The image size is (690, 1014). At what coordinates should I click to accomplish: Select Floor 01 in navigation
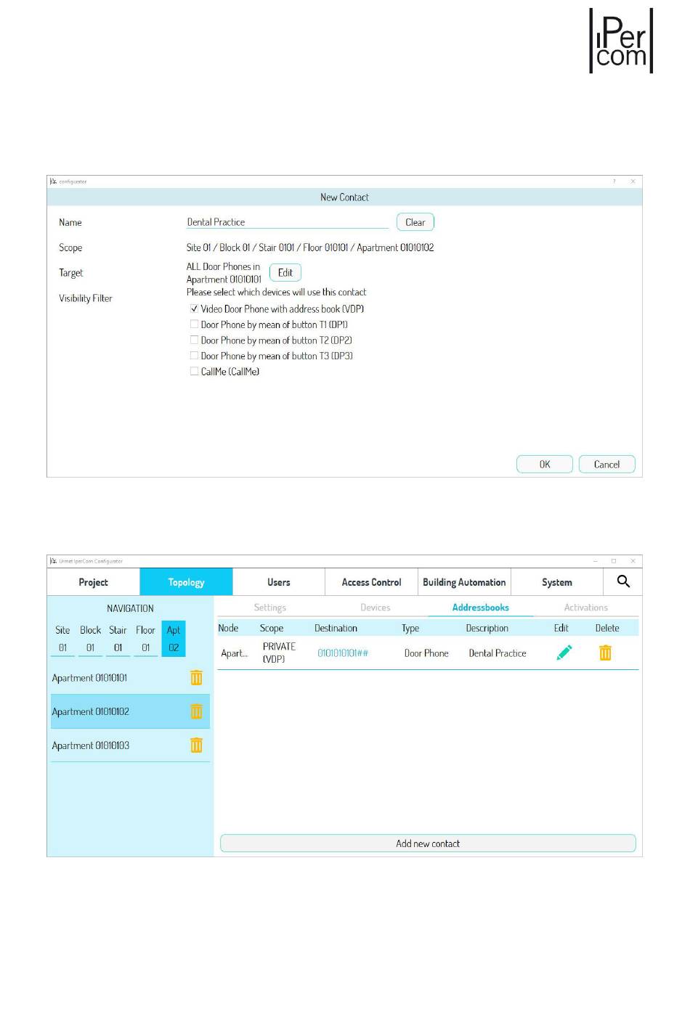coord(145,639)
